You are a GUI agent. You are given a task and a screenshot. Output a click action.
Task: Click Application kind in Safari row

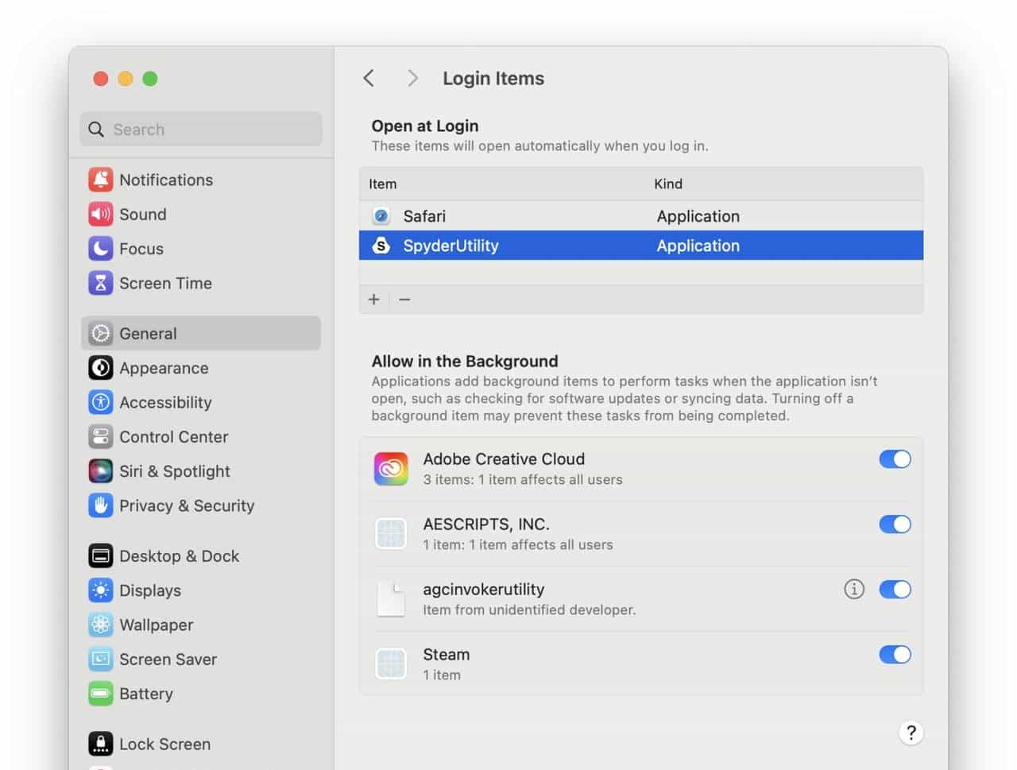[x=698, y=216]
